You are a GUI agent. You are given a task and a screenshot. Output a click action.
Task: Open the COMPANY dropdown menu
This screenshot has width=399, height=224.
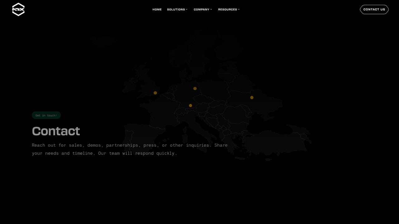[x=203, y=9]
